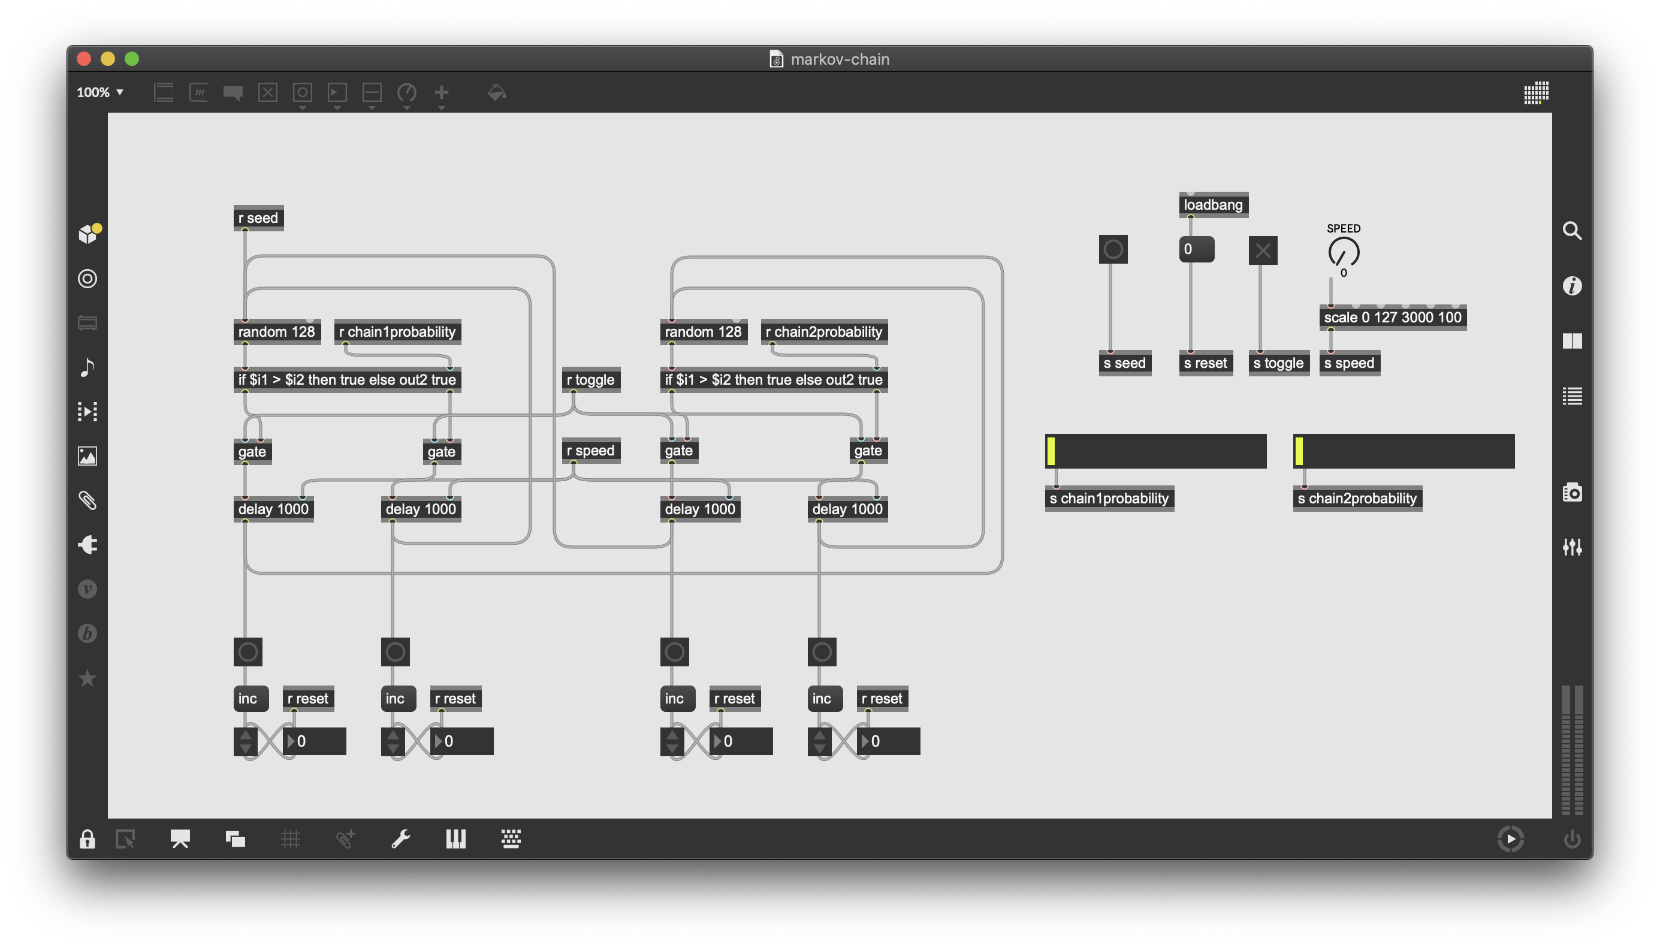The image size is (1660, 948).
Task: Open the Max for Live targets icon
Action: [88, 279]
